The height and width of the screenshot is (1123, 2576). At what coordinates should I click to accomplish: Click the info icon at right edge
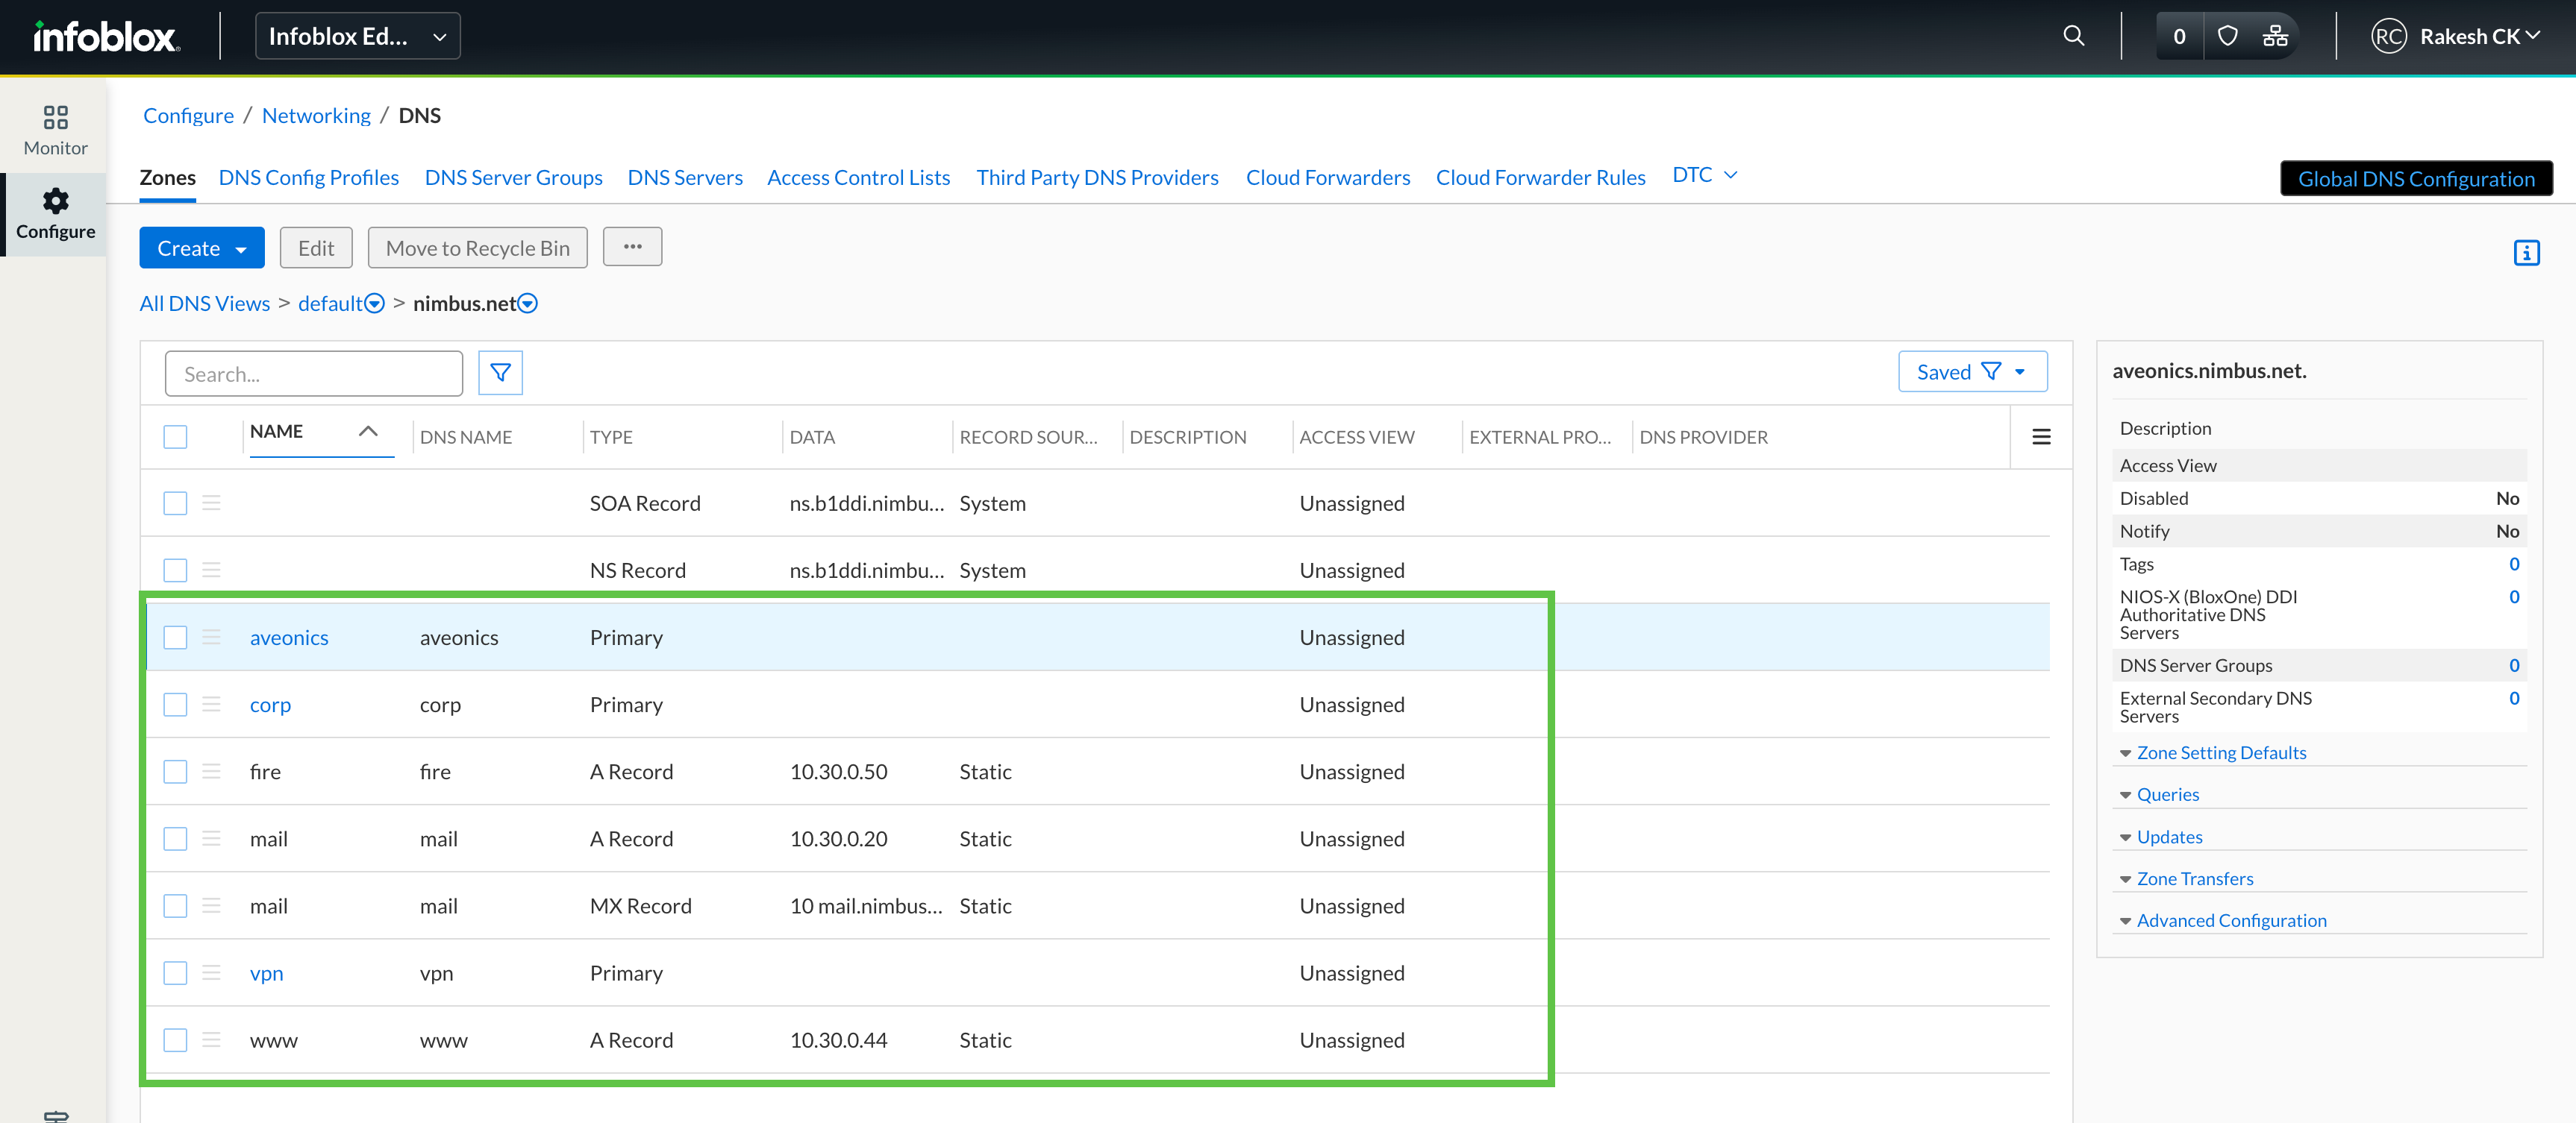point(2525,253)
